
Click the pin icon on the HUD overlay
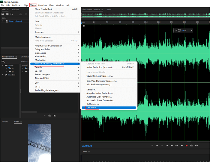tap(192, 31)
